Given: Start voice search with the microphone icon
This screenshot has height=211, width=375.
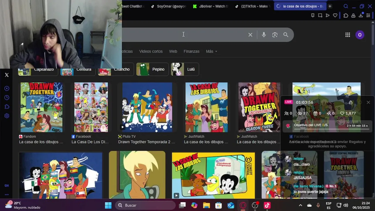Looking at the screenshot, I should pos(264,35).
